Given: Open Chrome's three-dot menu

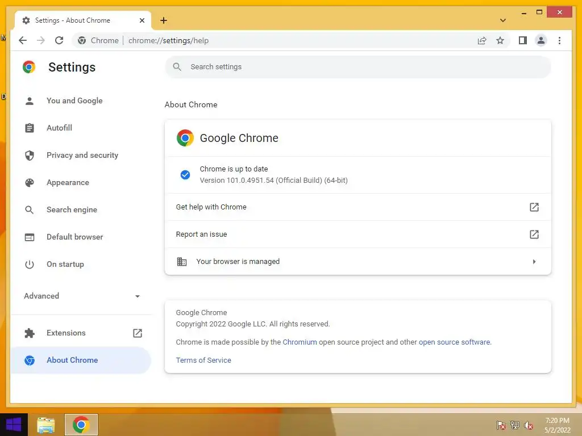Looking at the screenshot, I should click(x=559, y=40).
